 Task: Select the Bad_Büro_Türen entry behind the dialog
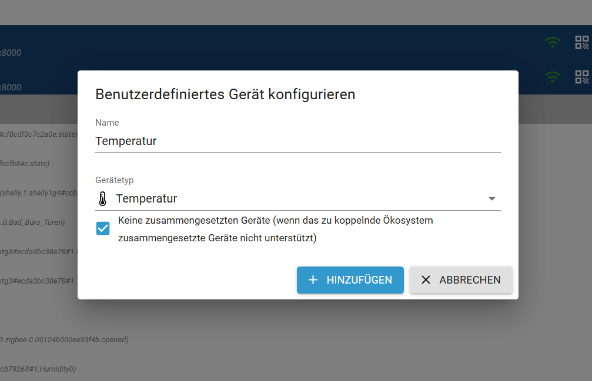point(32,222)
